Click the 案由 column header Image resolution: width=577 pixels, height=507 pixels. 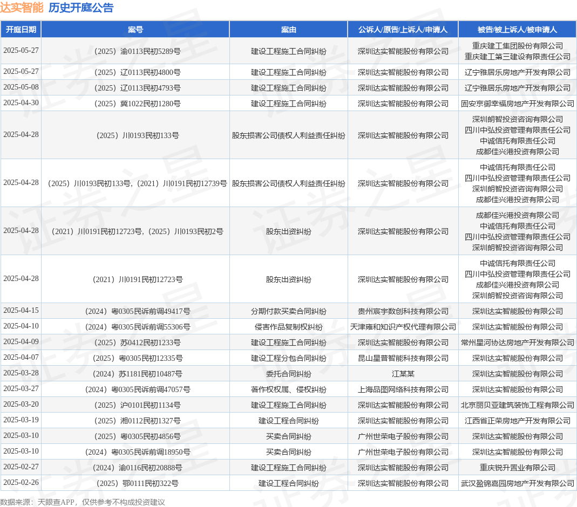(x=288, y=30)
